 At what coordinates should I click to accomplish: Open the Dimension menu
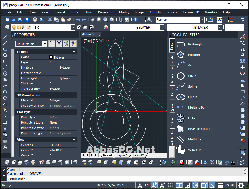point(105,12)
